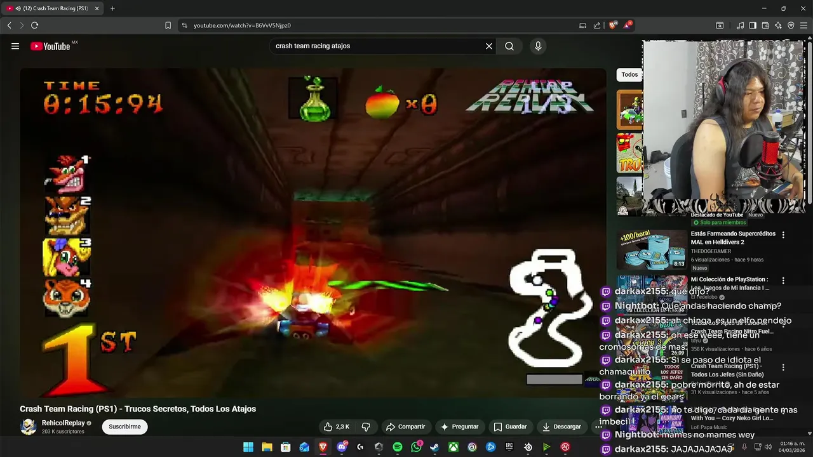Open options for Todos Los Jefes video
The image size is (813, 457).
(x=783, y=368)
